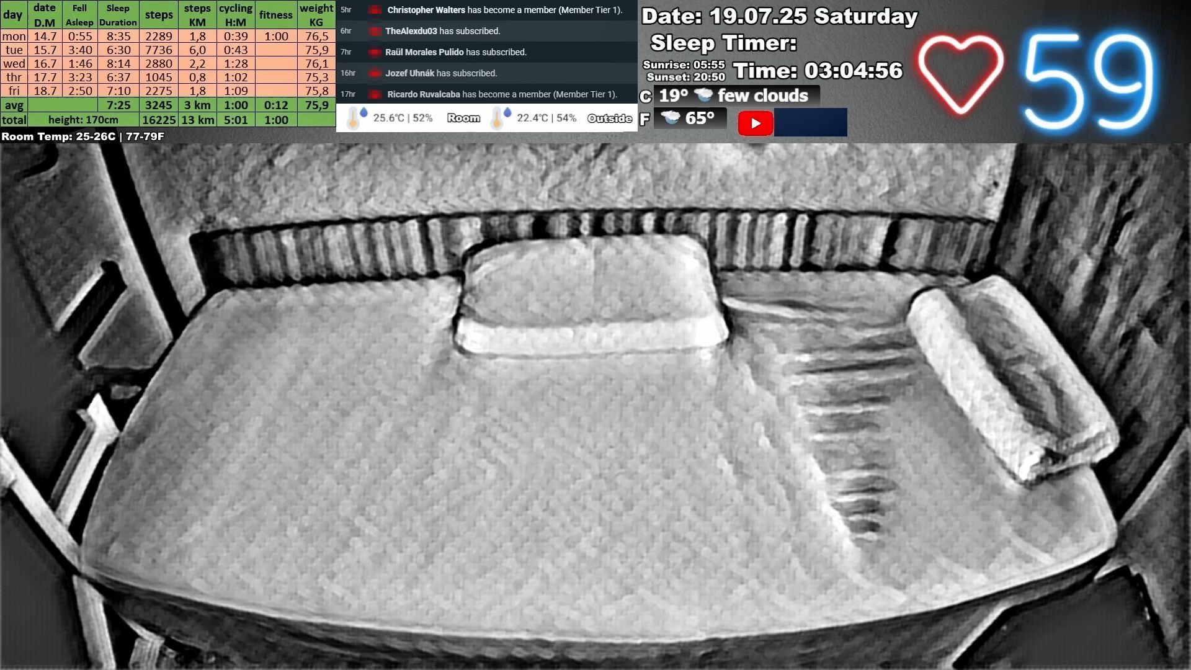Click the blue neon heart rate number 59
The height and width of the screenshot is (670, 1191).
tap(1089, 81)
